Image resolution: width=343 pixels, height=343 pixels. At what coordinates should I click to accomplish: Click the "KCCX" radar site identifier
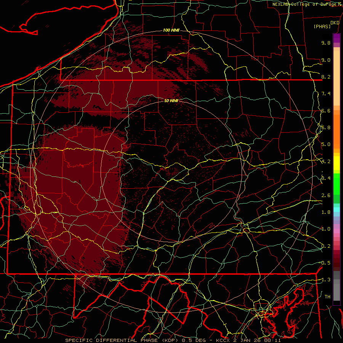(x=223, y=340)
